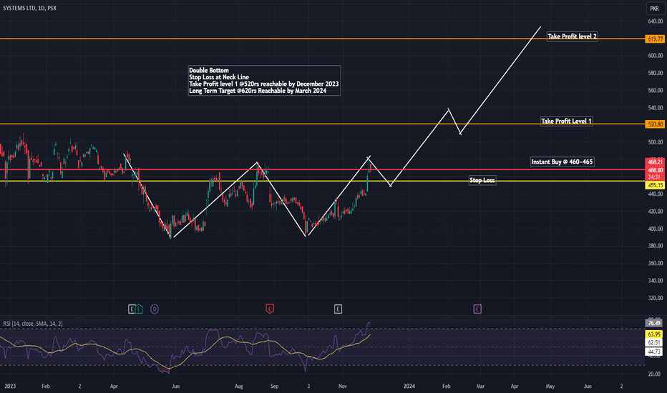The height and width of the screenshot is (393, 667).
Task: Select the Double Bottom text note box
Action: tap(264, 80)
